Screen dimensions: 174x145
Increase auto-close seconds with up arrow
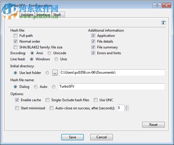tap(127, 106)
